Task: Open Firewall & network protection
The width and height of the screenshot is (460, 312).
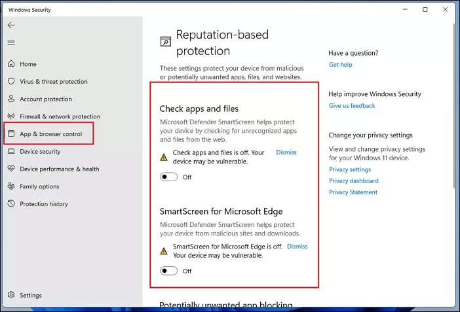Action: [x=60, y=116]
